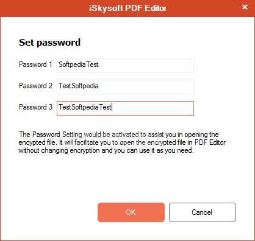The width and height of the screenshot is (255, 241).
Task: Confirm the passwords with OK
Action: click(131, 212)
